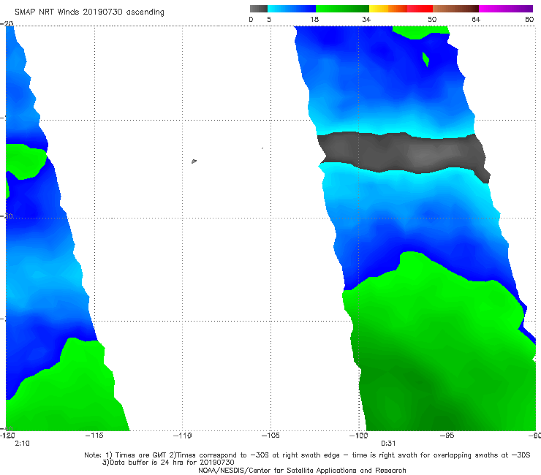
Task: Click the red segment of the color bar
Action: click(x=420, y=9)
